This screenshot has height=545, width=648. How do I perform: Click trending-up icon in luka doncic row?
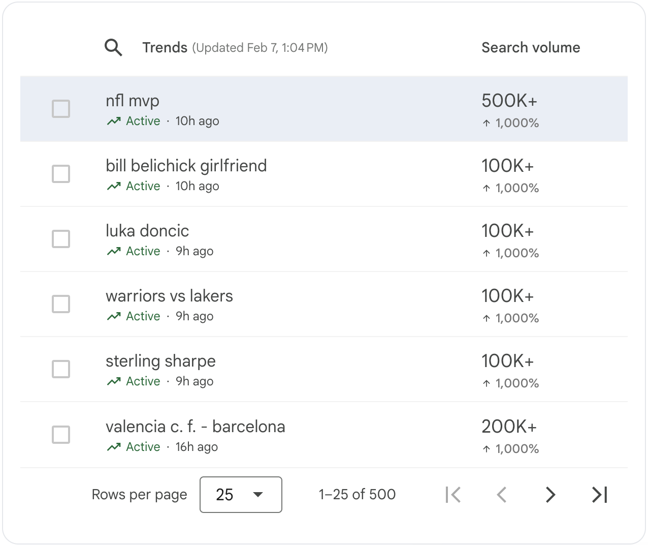coord(114,251)
